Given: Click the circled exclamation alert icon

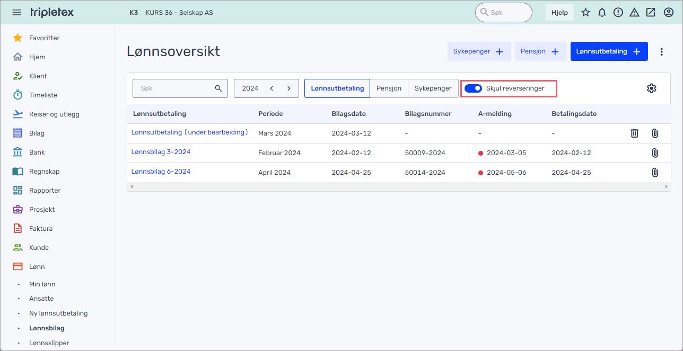Looking at the screenshot, I should click(618, 12).
